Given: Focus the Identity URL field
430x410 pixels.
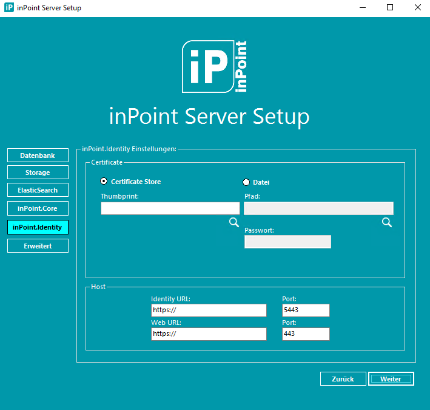Looking at the screenshot, I should [x=209, y=310].
